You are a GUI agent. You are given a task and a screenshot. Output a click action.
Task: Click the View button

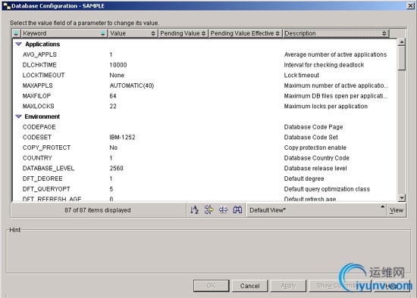397,210
